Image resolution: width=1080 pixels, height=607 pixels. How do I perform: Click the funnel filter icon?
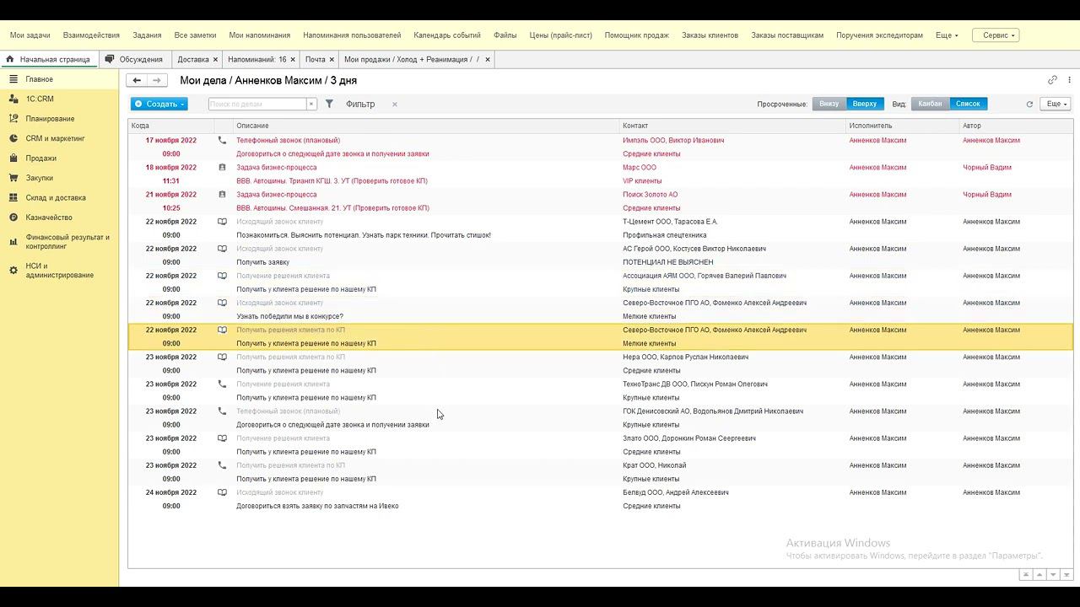point(329,104)
